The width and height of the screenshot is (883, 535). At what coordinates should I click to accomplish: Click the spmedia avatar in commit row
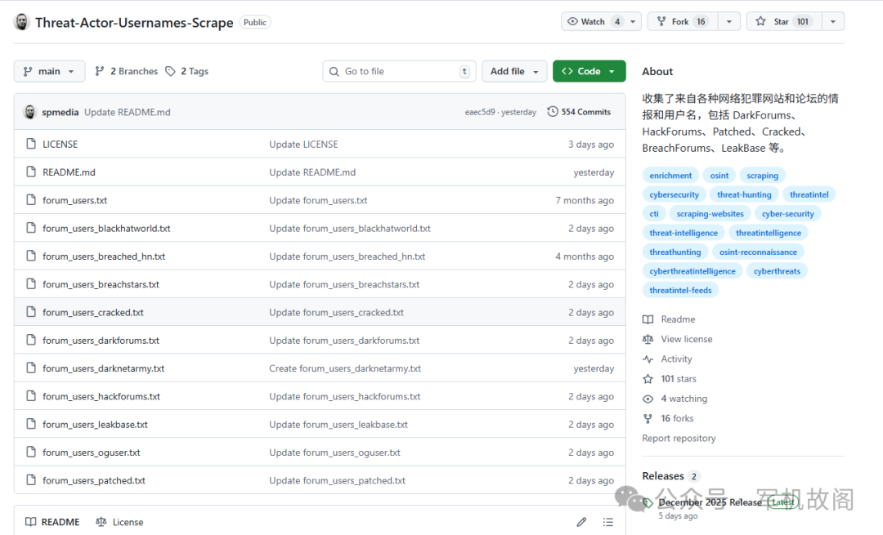click(30, 112)
